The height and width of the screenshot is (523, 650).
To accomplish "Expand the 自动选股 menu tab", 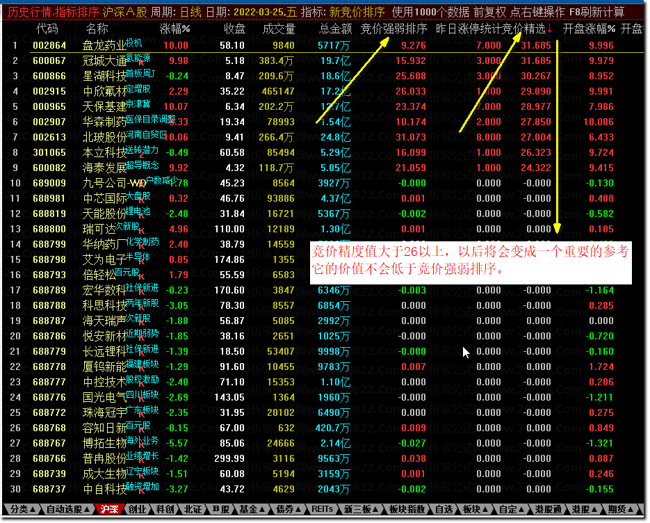I will [x=67, y=510].
